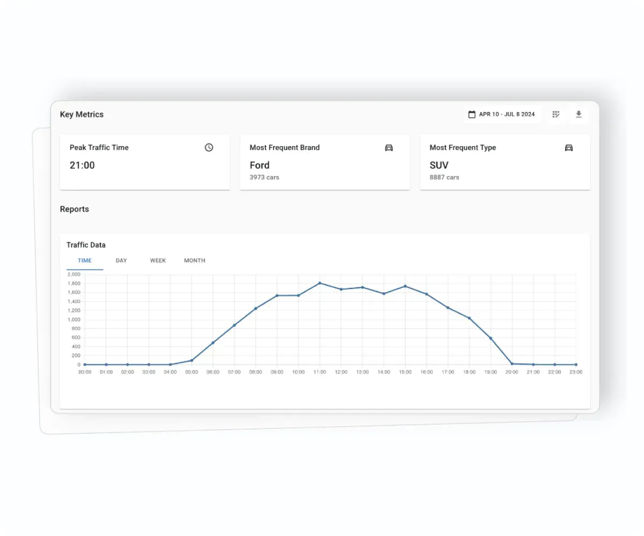Click the chart data point at 19:00
Image resolution: width=644 pixels, height=536 pixels.
click(x=491, y=338)
